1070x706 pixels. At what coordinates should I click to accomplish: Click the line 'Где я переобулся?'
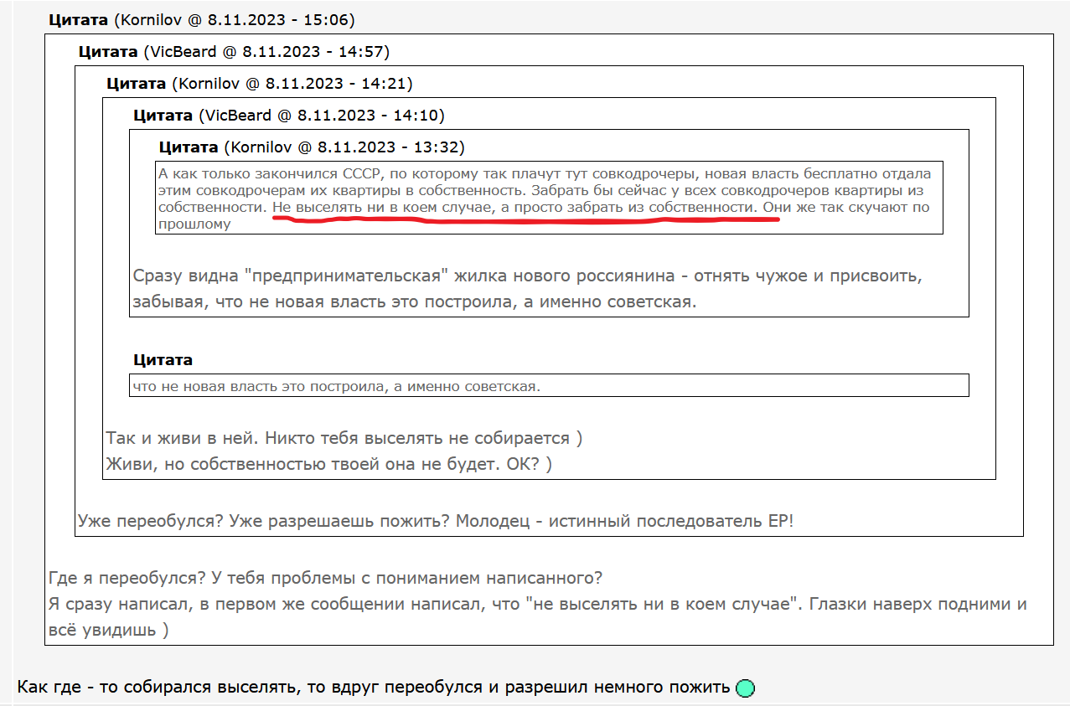point(326,579)
